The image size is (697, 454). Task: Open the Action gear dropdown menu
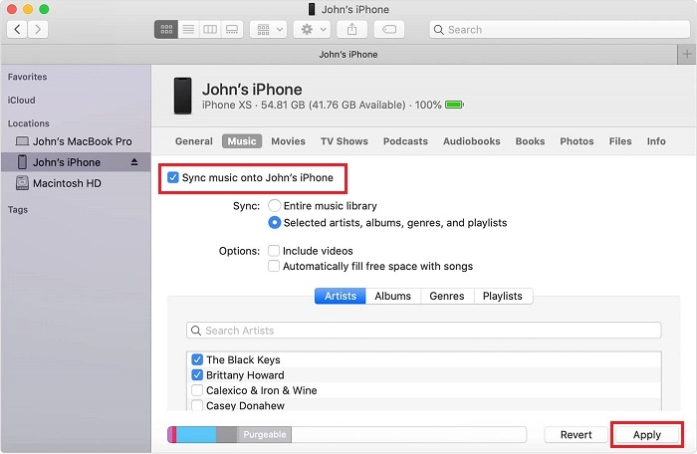pyautogui.click(x=313, y=30)
